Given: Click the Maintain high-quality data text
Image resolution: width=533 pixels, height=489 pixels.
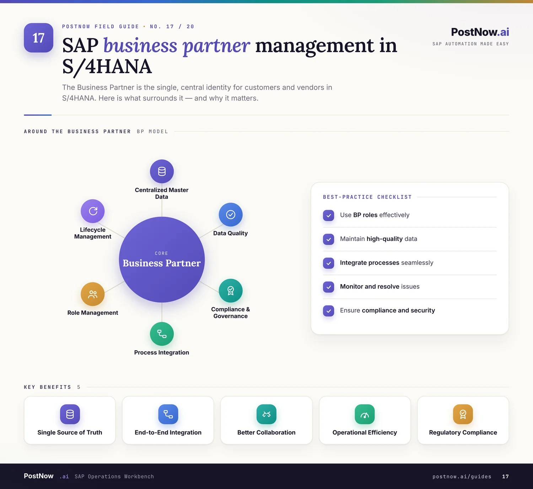Looking at the screenshot, I should [378, 239].
